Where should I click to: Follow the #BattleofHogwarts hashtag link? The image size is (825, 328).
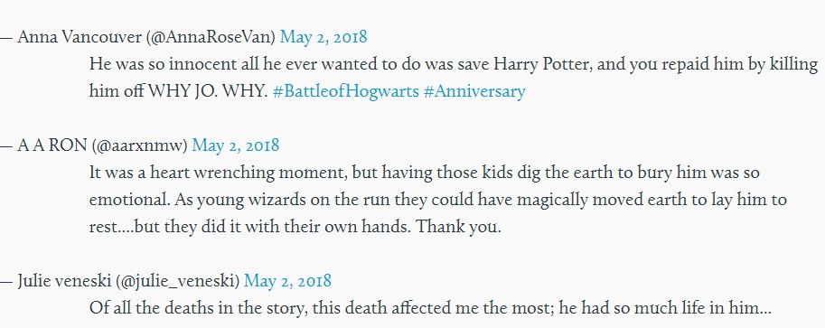[x=346, y=91]
